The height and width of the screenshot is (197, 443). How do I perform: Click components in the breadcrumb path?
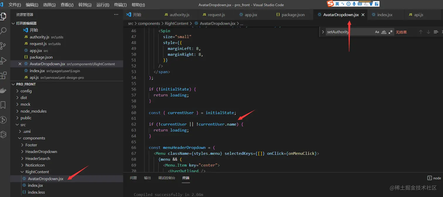(x=149, y=23)
